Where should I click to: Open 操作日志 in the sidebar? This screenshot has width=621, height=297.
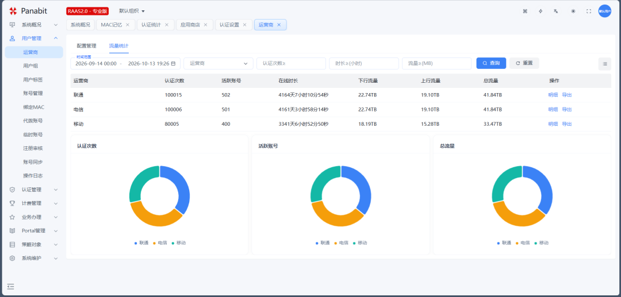pyautogui.click(x=34, y=176)
